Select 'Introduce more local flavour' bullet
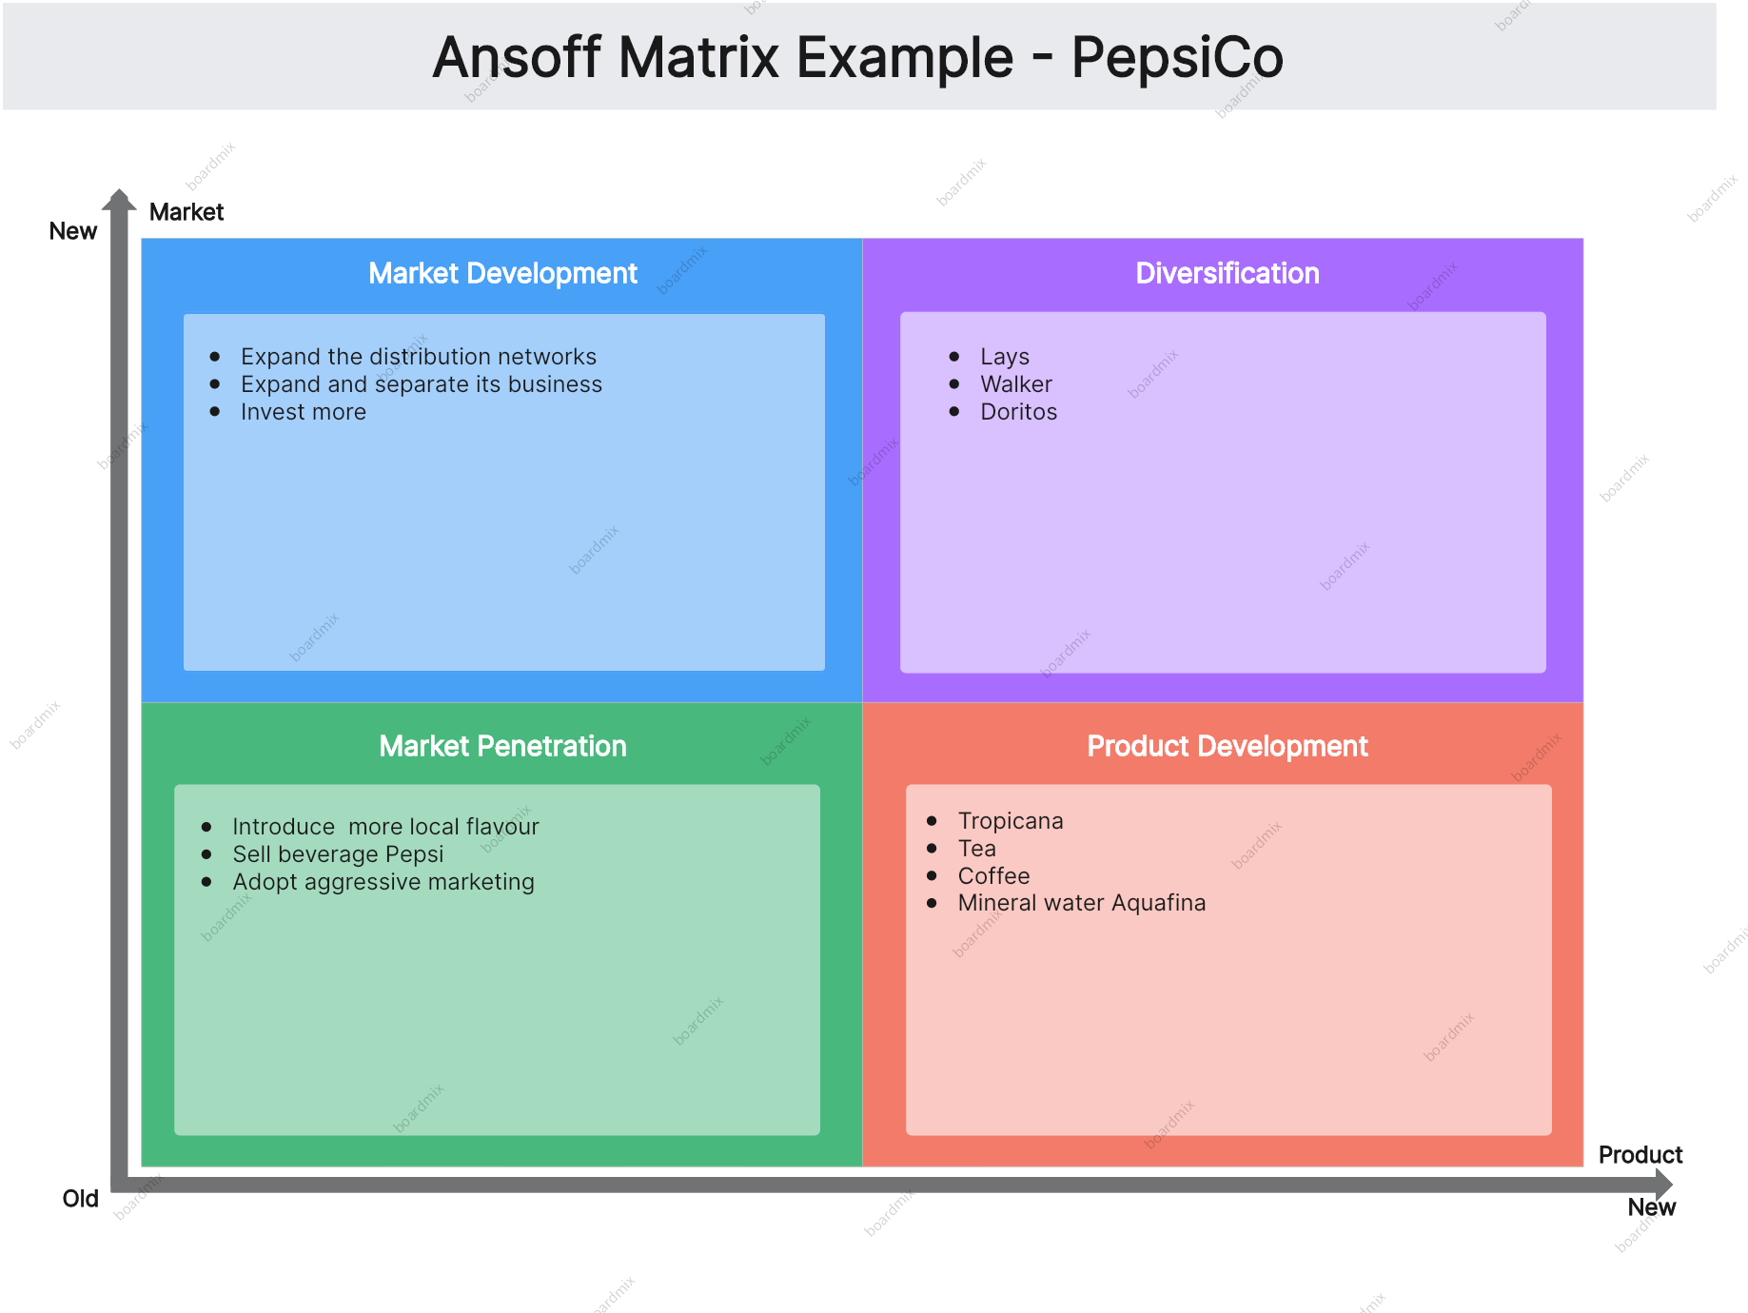 385,827
